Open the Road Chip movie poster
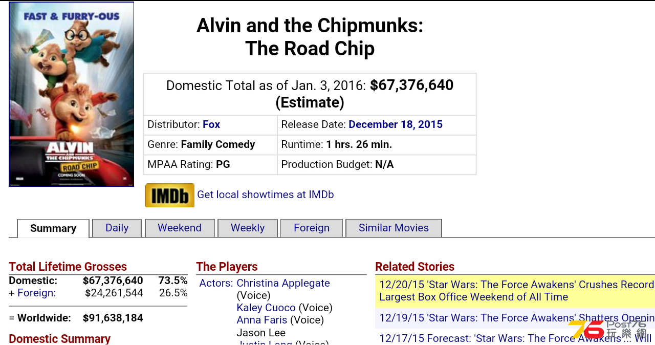The height and width of the screenshot is (345, 655). coord(72,94)
